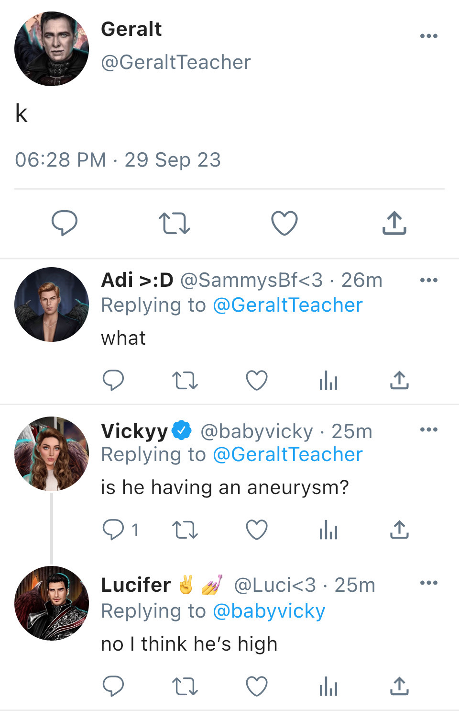Click @GeraltTeacher link in Adi's reply
Image resolution: width=459 pixels, height=711 pixels.
pyautogui.click(x=287, y=305)
